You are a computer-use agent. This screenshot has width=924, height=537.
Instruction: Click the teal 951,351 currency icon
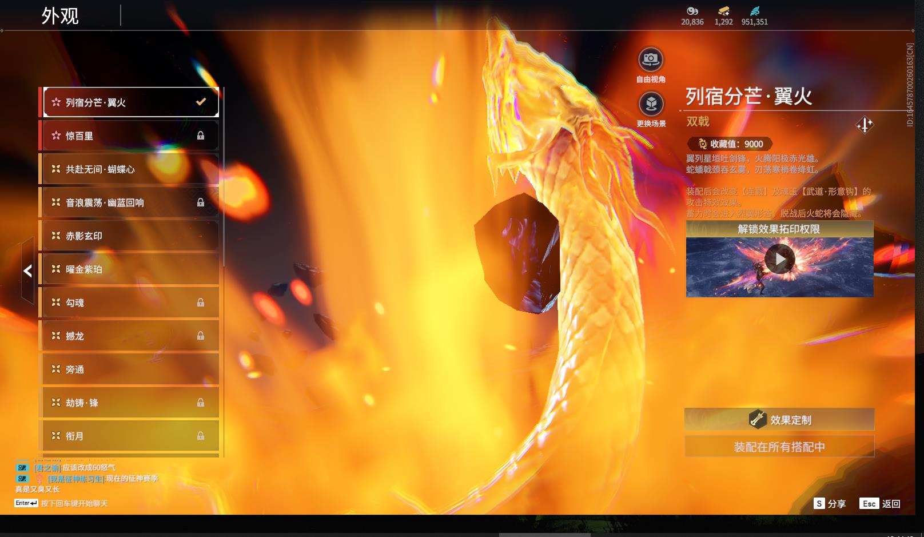755,11
